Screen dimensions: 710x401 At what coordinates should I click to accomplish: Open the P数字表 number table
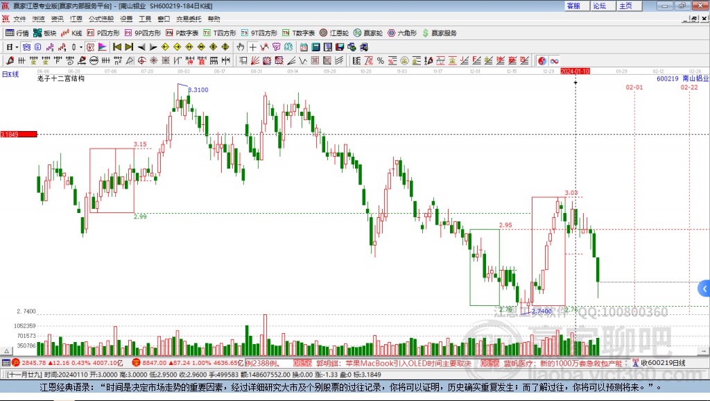[x=182, y=33]
